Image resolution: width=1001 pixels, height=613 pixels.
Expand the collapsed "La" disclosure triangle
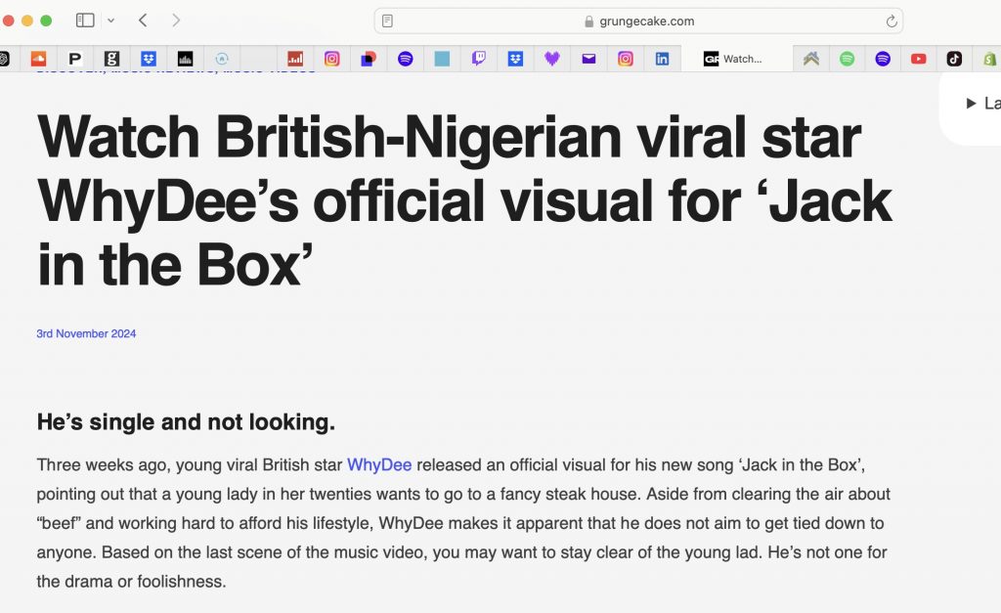pos(971,104)
